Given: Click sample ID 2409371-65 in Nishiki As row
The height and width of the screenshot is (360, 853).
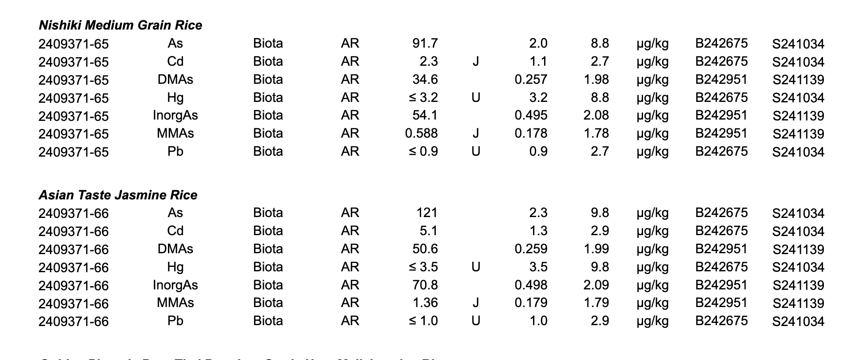Looking at the screenshot, I should 73,44.
